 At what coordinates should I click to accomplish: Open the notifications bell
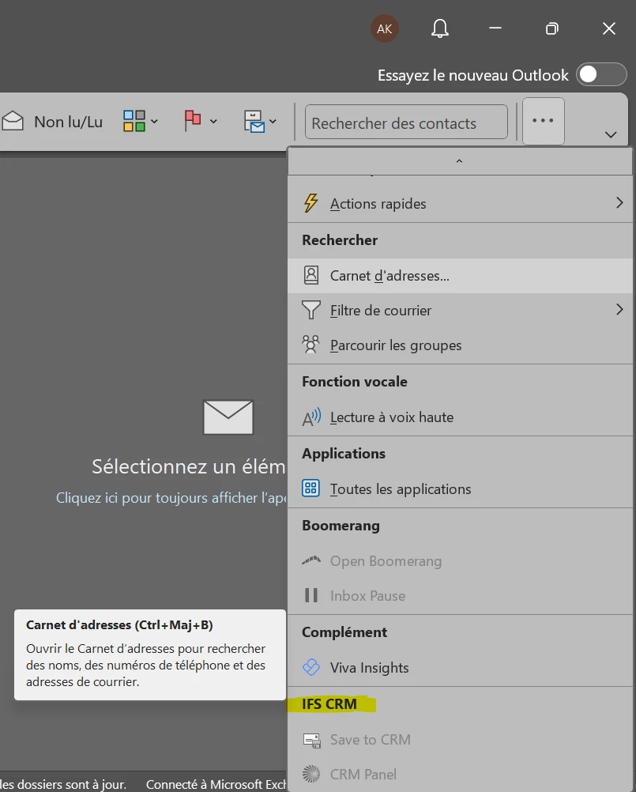[x=439, y=28]
